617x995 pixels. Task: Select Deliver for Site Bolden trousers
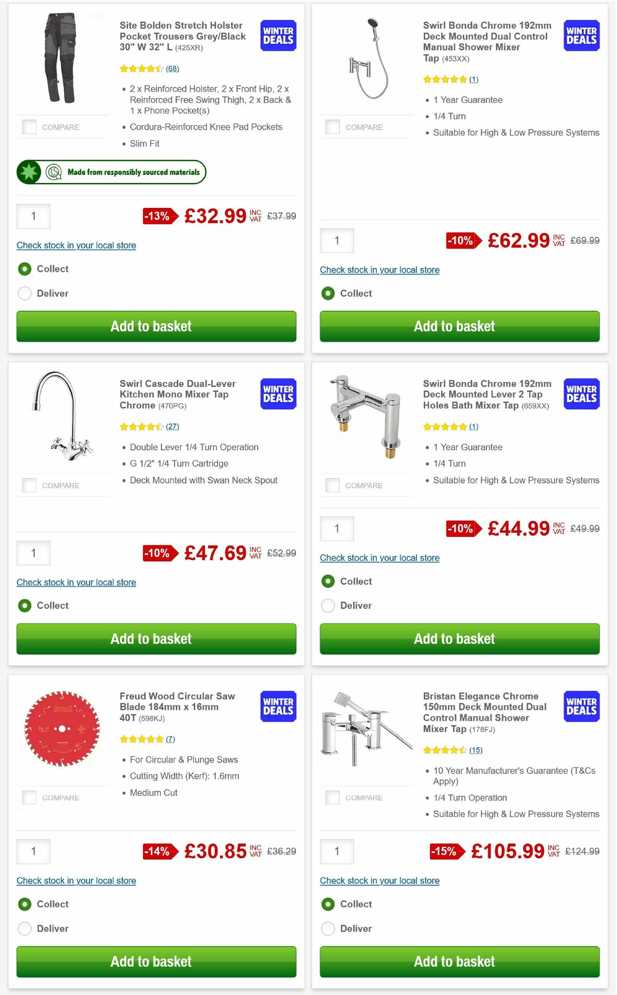[x=25, y=293]
